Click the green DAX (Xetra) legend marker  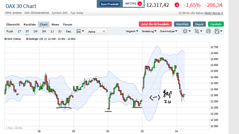(x=6, y=38)
